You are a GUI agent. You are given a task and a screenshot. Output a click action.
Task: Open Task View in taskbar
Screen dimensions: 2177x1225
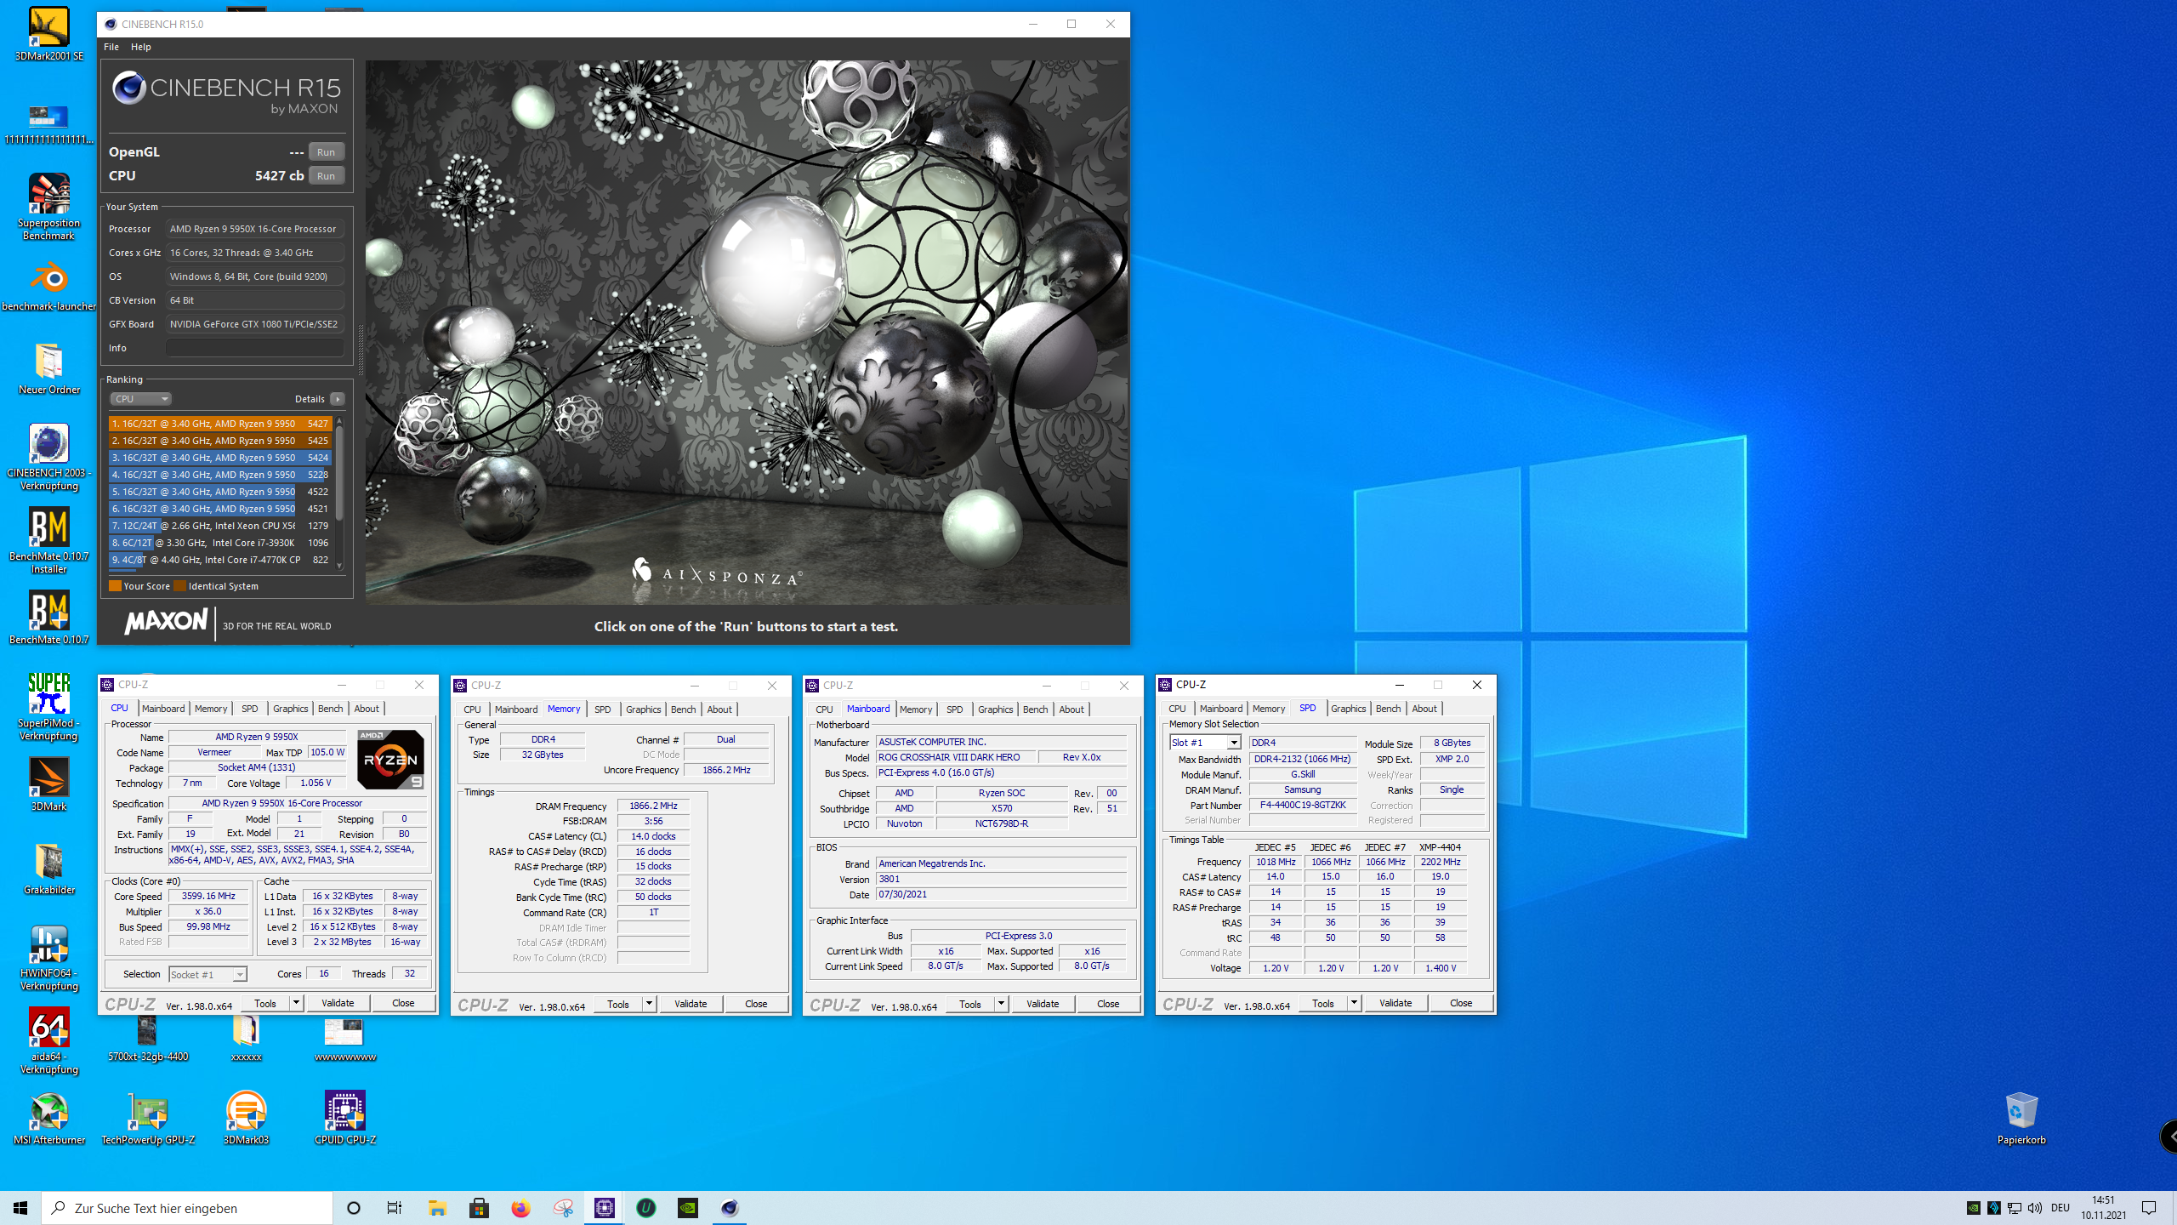tap(395, 1208)
